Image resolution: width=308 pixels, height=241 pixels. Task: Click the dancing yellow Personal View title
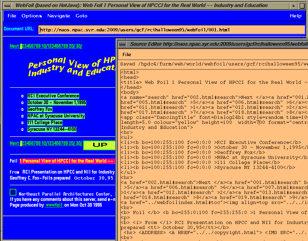[x=72, y=67]
